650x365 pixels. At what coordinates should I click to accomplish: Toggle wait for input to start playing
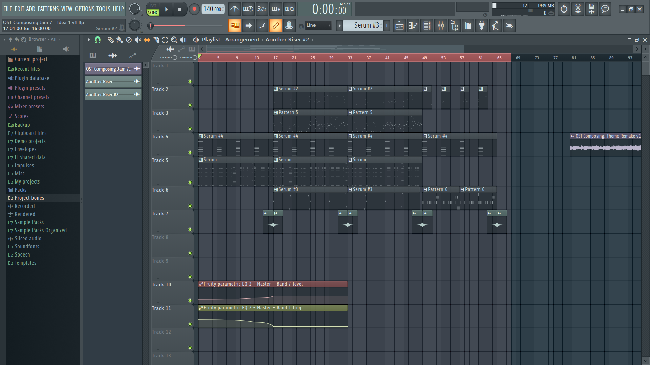(248, 9)
